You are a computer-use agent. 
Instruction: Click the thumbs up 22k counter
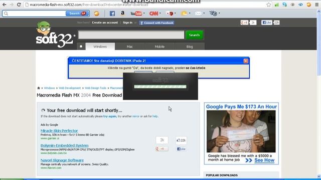(x=181, y=140)
